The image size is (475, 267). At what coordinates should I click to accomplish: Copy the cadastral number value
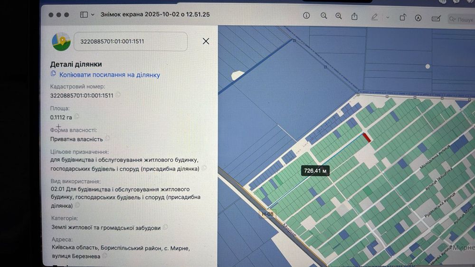click(118, 95)
